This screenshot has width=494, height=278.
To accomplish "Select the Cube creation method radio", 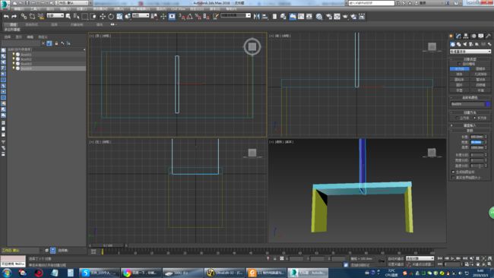I will (458, 118).
